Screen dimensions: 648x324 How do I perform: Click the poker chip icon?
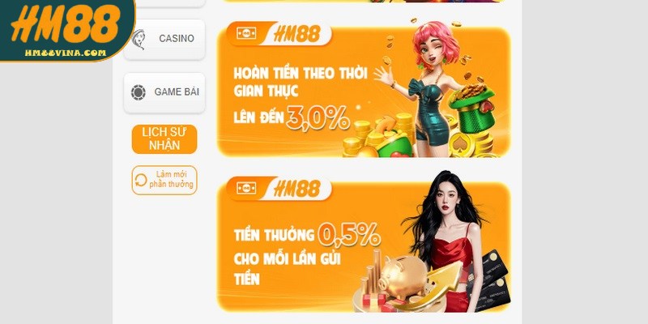click(x=138, y=92)
